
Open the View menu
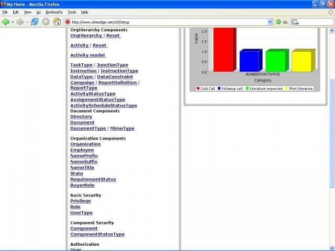pyautogui.click(x=28, y=12)
